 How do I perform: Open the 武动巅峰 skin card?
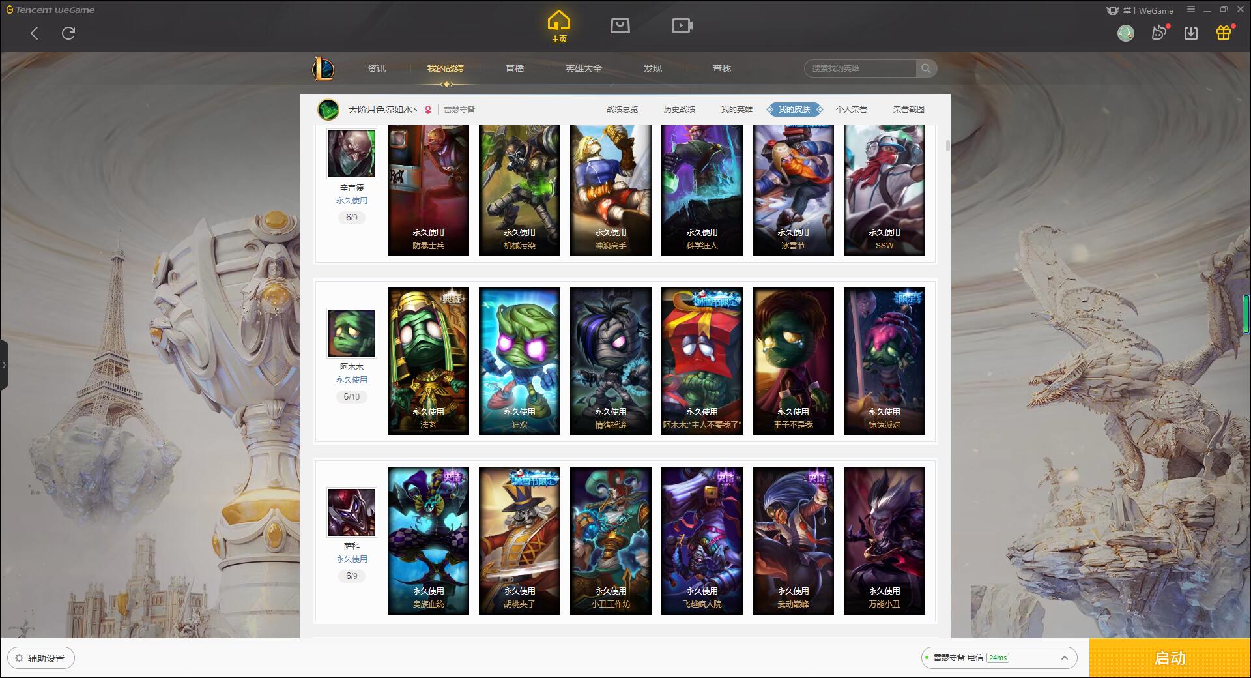[x=793, y=540]
